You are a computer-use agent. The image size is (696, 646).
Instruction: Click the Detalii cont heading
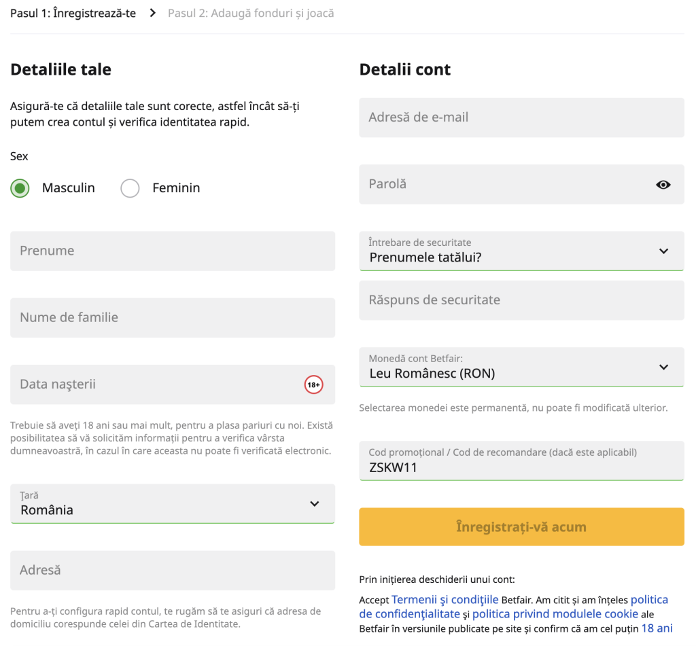point(405,70)
